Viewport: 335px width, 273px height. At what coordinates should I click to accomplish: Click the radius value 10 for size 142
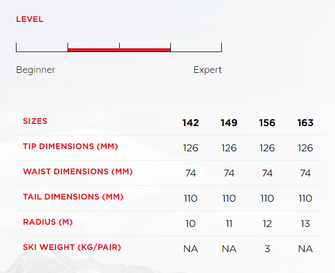tap(191, 224)
